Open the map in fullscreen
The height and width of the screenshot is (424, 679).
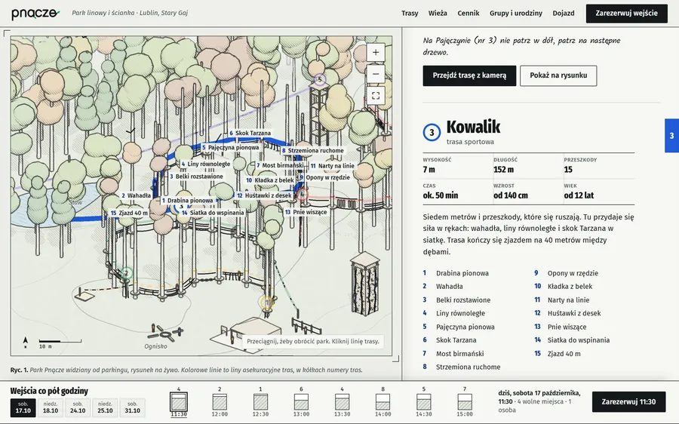(x=376, y=96)
